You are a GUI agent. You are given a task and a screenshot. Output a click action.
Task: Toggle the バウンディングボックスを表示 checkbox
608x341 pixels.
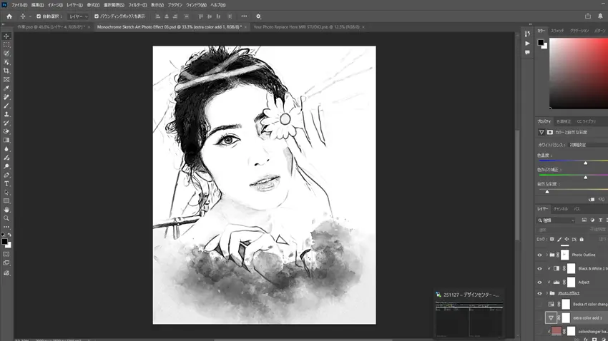click(97, 16)
